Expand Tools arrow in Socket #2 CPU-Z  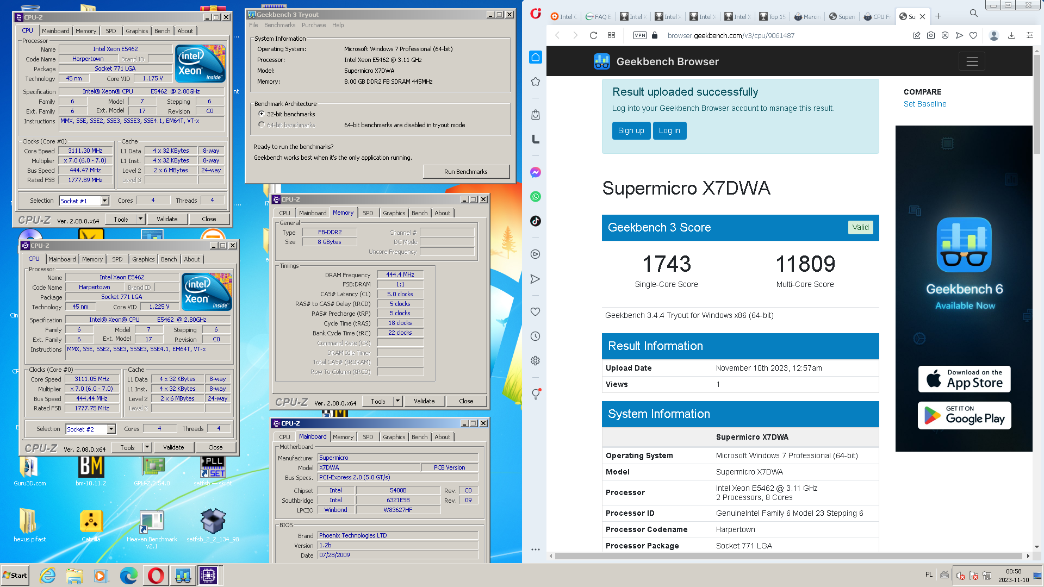(x=147, y=447)
